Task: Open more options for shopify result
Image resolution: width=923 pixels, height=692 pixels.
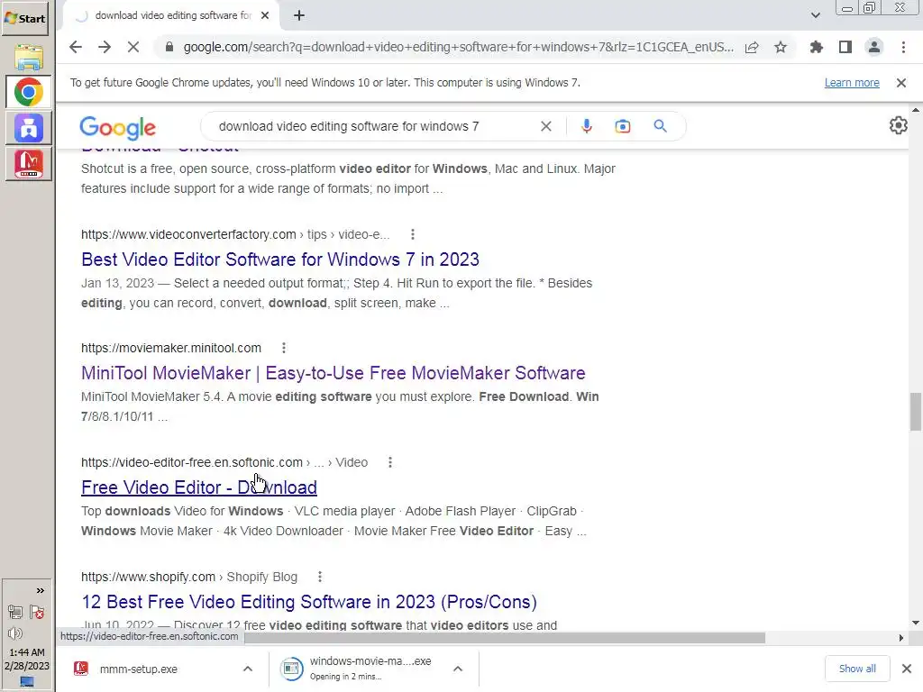Action: click(x=319, y=577)
